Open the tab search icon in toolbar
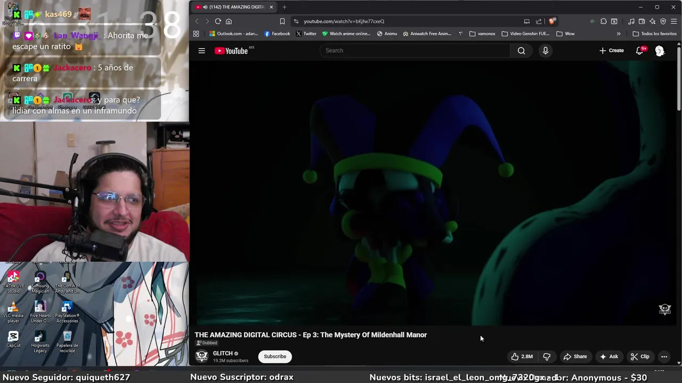682x383 pixels. pyautogui.click(x=614, y=21)
